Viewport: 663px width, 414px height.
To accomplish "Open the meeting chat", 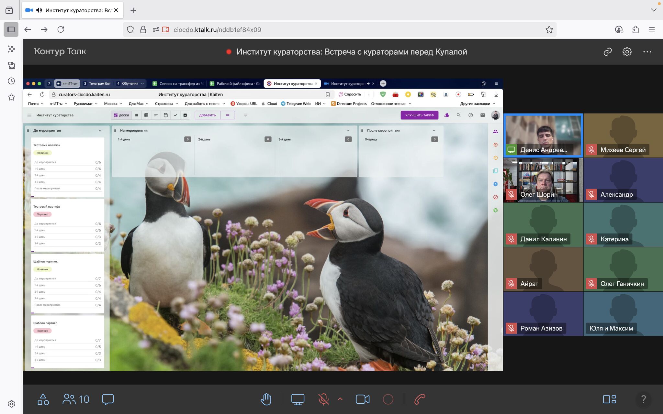I will tap(108, 399).
